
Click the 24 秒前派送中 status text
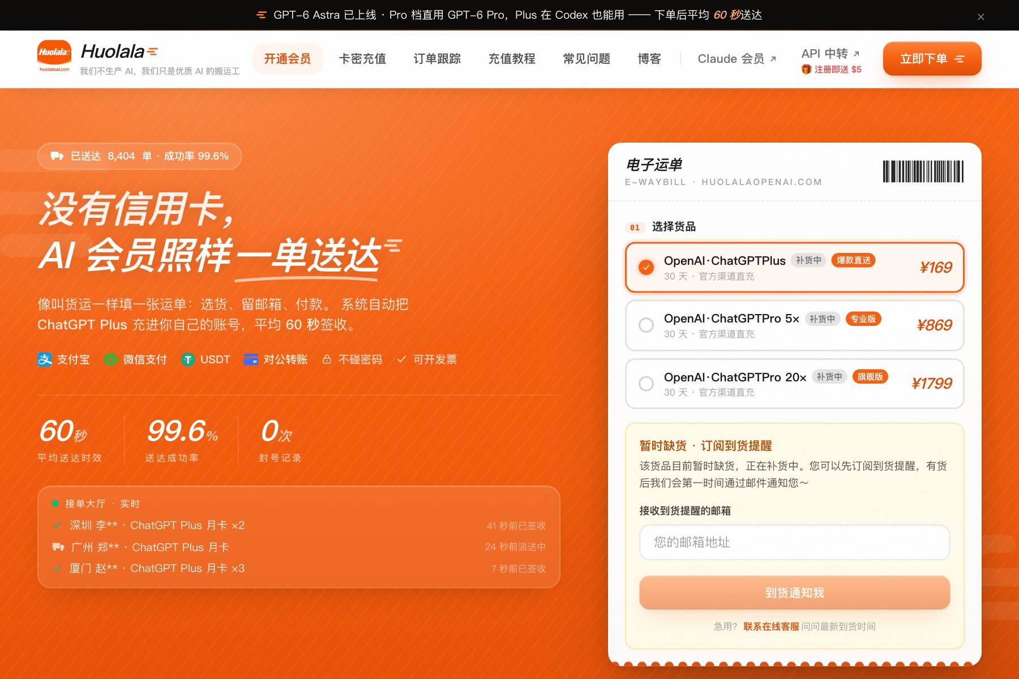click(x=515, y=547)
